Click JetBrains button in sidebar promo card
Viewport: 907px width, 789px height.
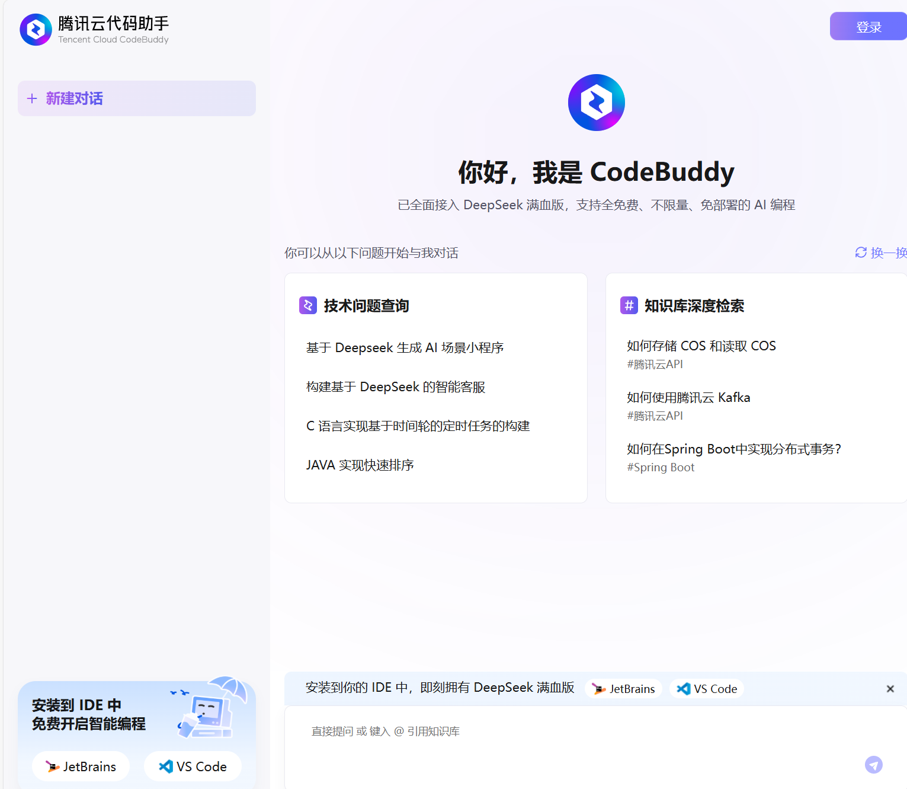click(81, 766)
